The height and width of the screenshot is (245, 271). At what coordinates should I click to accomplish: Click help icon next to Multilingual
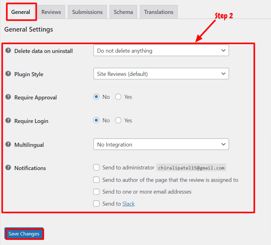tap(8, 144)
